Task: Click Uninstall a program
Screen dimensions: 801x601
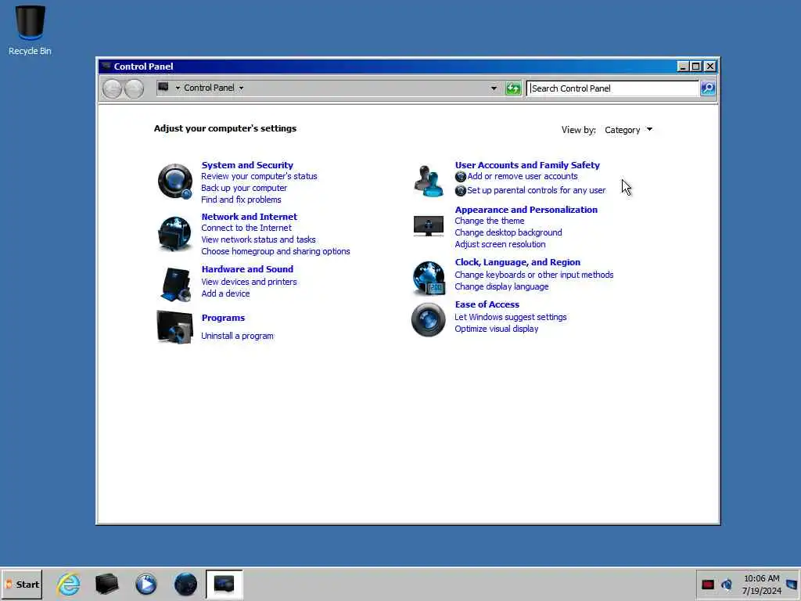Action: click(x=237, y=336)
